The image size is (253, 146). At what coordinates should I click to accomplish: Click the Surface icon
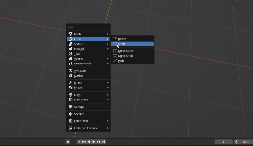pos(70,44)
